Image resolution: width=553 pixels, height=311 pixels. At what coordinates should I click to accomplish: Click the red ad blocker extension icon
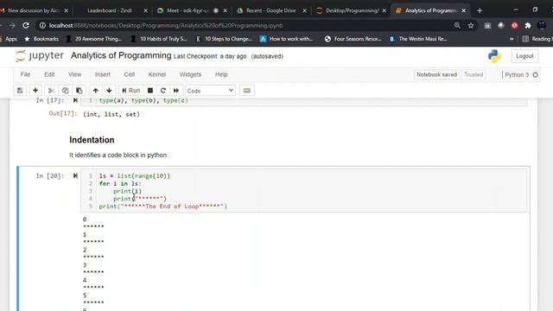pyautogui.click(x=515, y=25)
